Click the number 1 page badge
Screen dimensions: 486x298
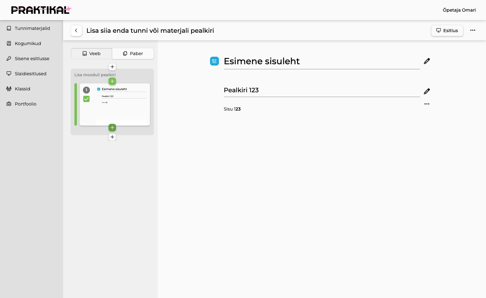86,90
